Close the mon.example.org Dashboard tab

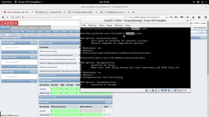coord(32,12)
